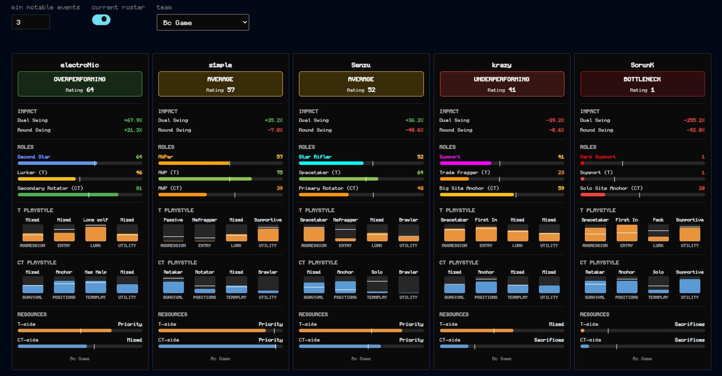Click Senzu's Spacetaker aggression playstyle box
The width and height of the screenshot is (722, 376).
point(314,233)
